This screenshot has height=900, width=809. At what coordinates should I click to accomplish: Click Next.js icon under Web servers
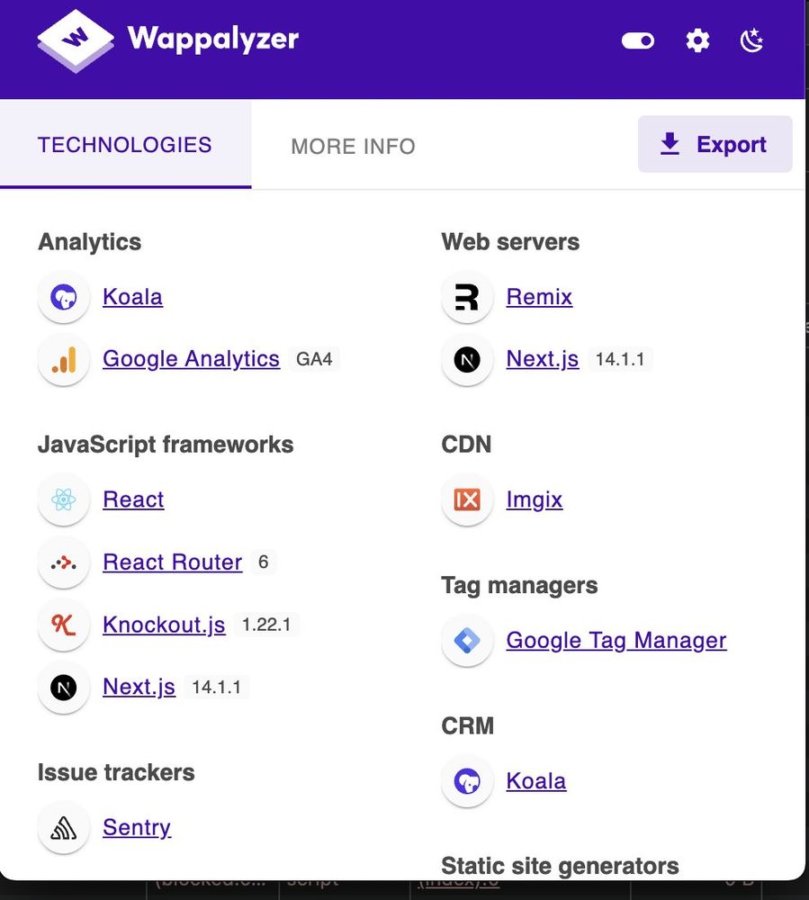click(467, 360)
